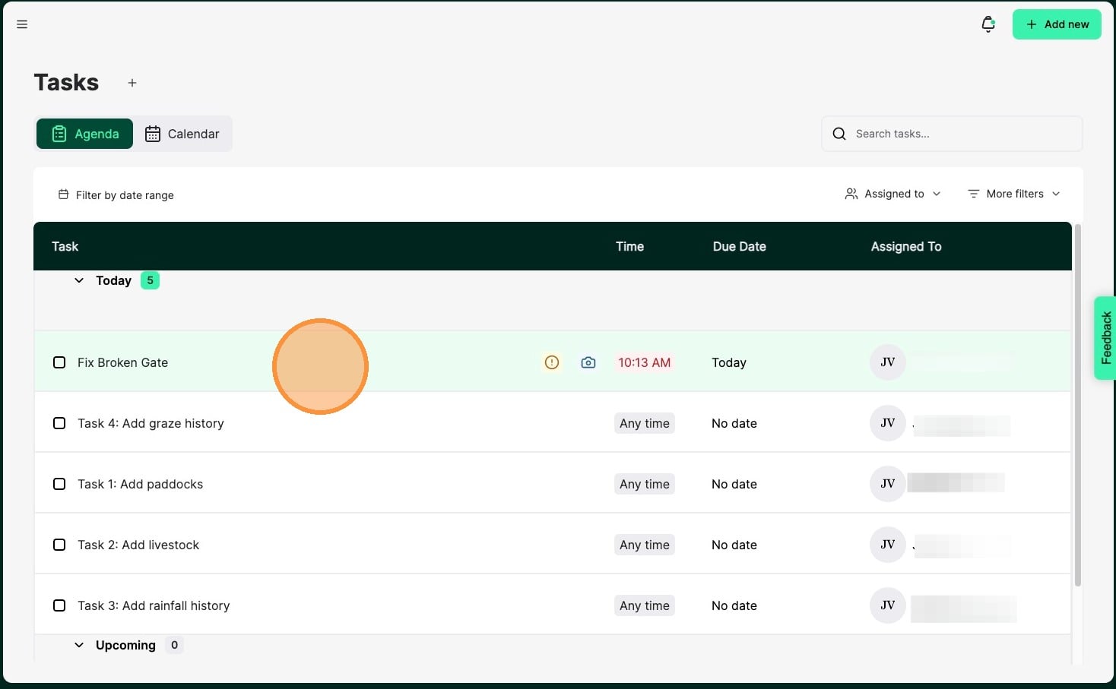Image resolution: width=1116 pixels, height=689 pixels.
Task: Click the warning icon on Fix Broken Gate
Action: [x=552, y=362]
